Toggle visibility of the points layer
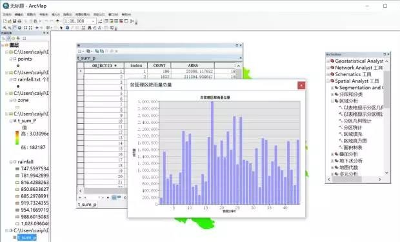Screen dimensions: 400x242 15,59
